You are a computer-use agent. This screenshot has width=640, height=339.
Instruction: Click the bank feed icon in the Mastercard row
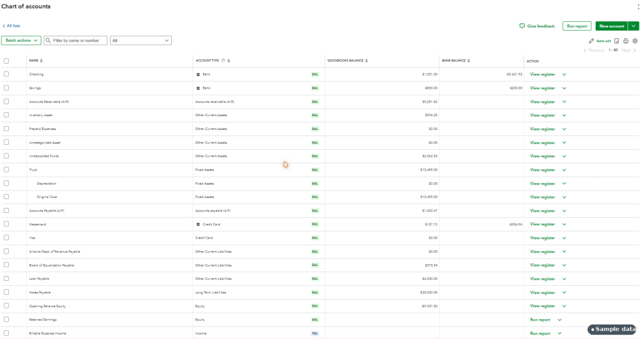(198, 224)
